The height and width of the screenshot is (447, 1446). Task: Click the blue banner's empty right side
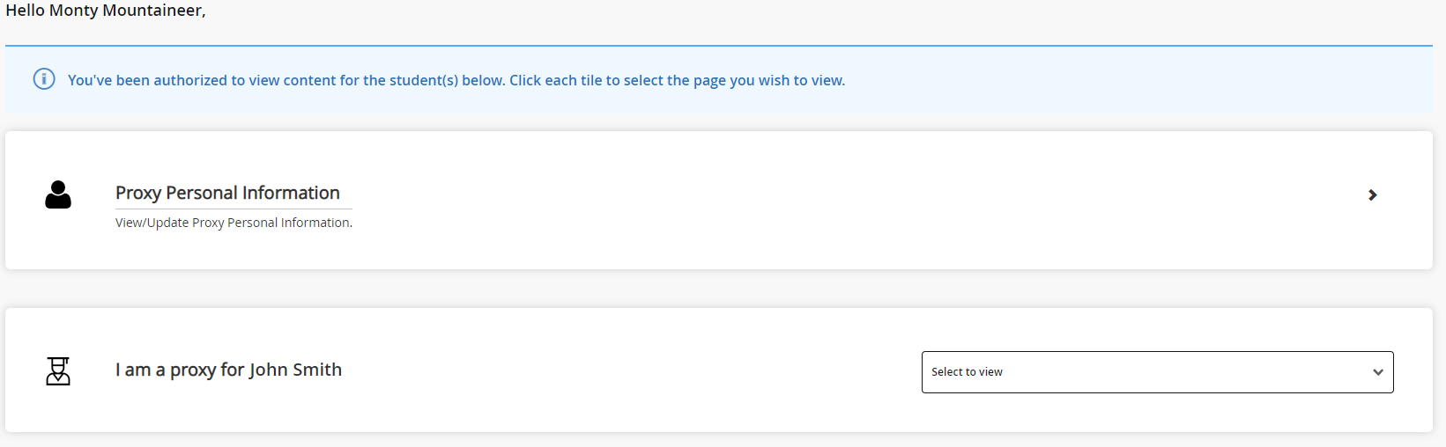(x=1146, y=80)
